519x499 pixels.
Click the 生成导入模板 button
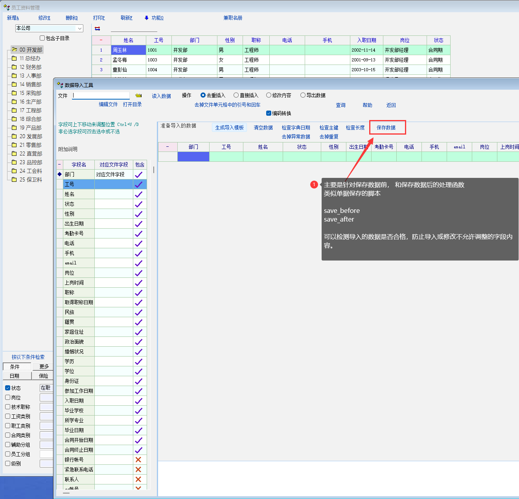click(x=229, y=128)
